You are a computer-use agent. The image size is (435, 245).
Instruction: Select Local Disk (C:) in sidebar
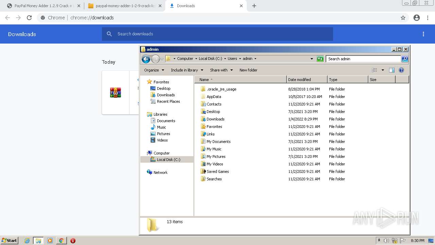point(169,160)
